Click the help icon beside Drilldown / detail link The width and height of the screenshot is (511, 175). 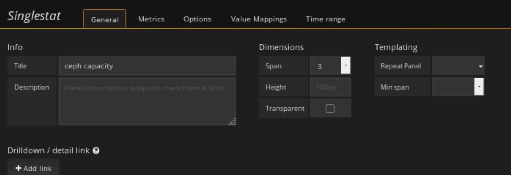pos(96,150)
